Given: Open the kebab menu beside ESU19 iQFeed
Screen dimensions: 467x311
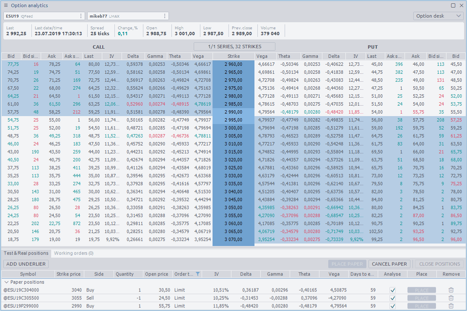Looking at the screenshot, I should pos(81,16).
